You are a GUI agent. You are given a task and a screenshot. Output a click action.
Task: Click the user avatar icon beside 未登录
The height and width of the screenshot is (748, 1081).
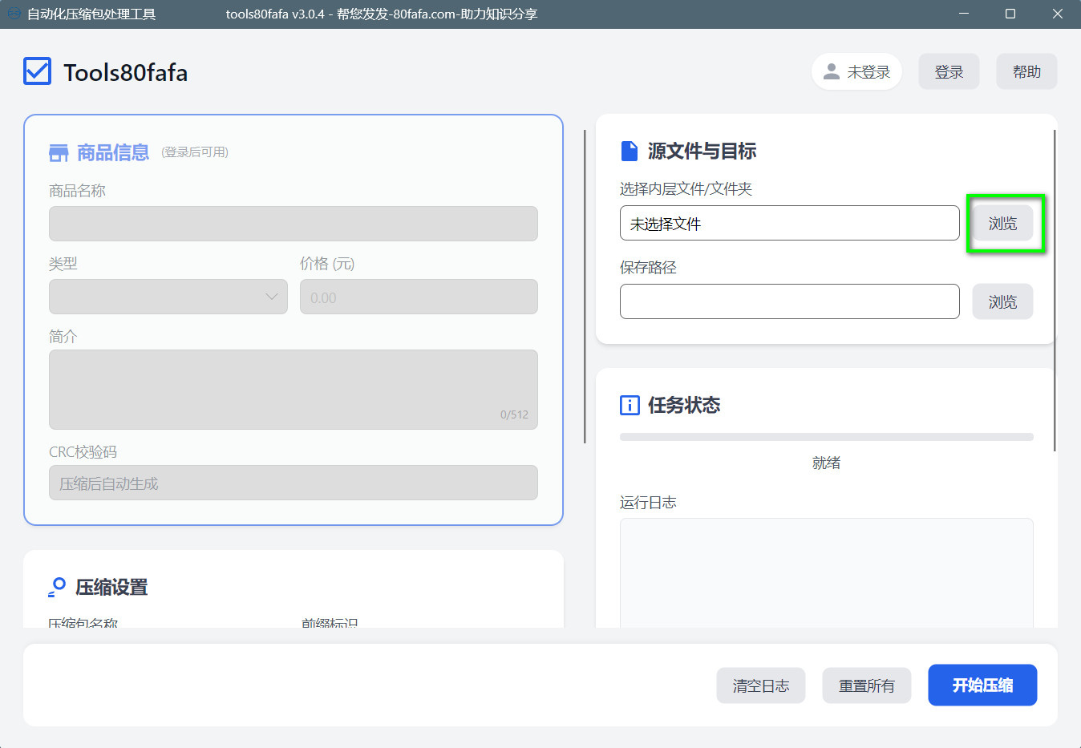tap(832, 71)
